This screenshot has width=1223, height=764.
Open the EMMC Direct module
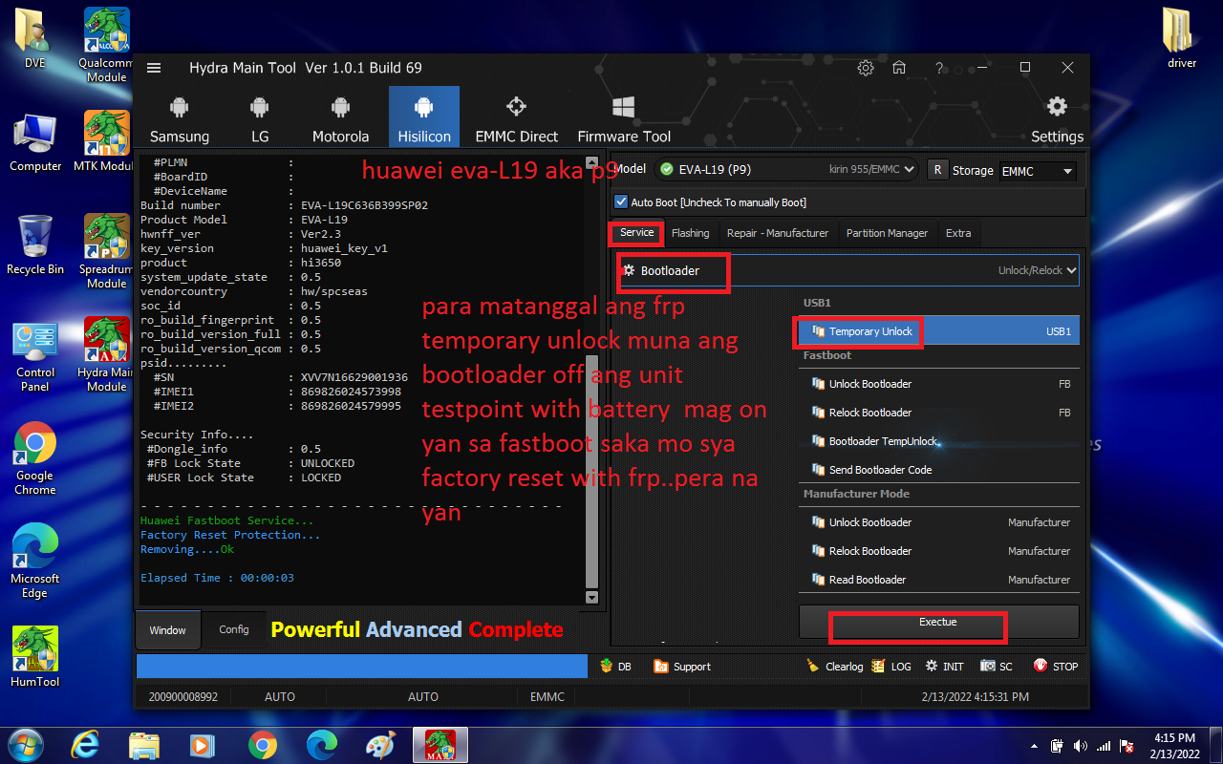[517, 117]
